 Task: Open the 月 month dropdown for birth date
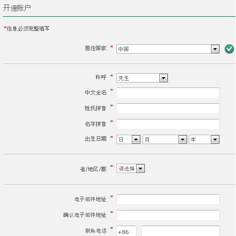(x=165, y=140)
